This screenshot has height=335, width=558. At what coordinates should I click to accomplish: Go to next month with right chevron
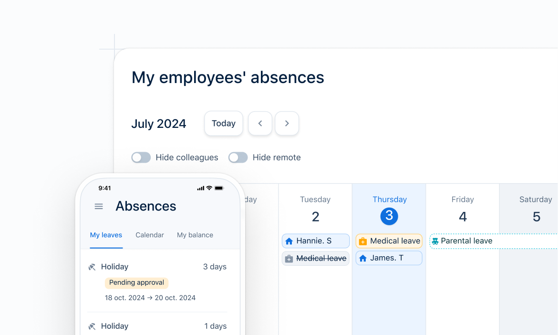coord(287,124)
